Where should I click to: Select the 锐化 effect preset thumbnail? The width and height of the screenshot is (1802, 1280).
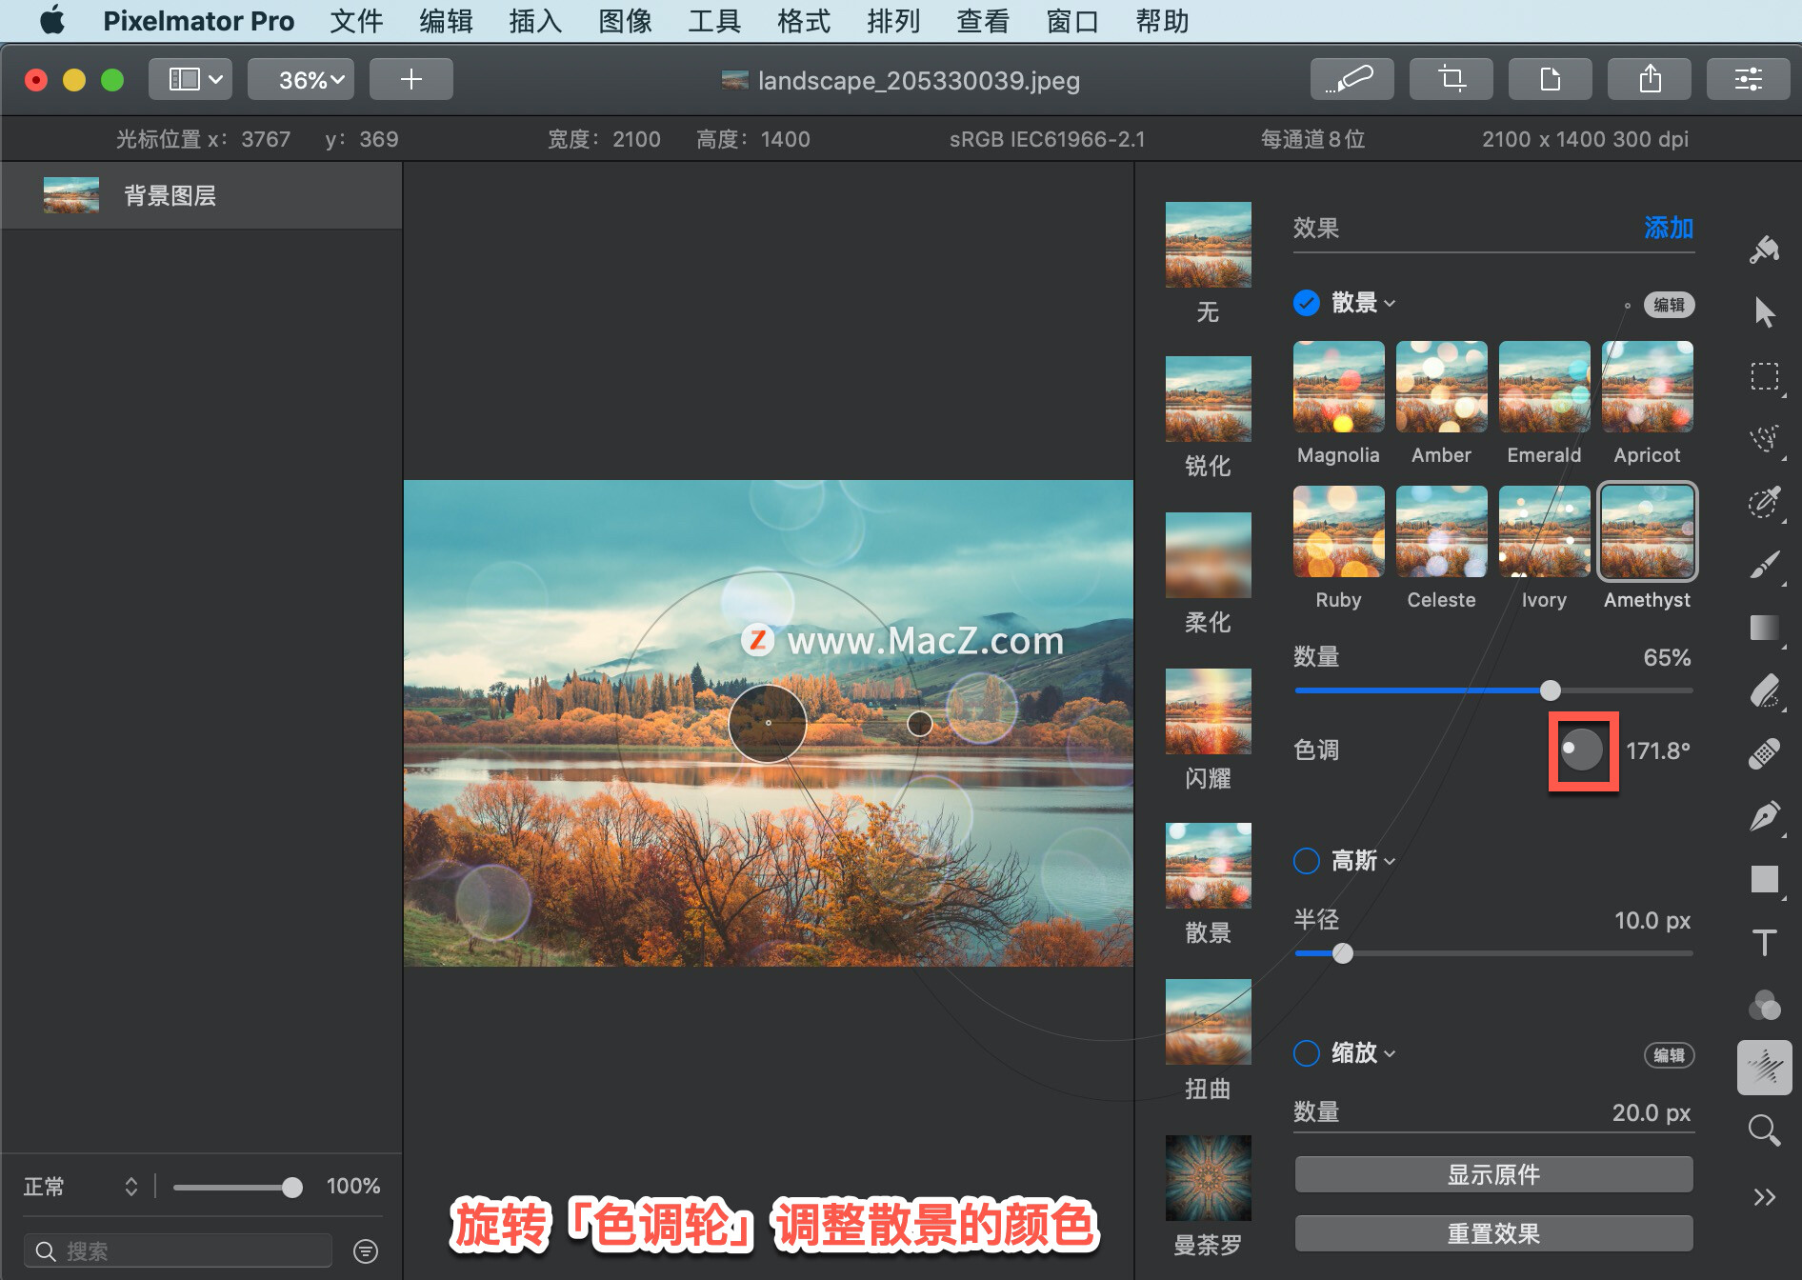click(1208, 399)
